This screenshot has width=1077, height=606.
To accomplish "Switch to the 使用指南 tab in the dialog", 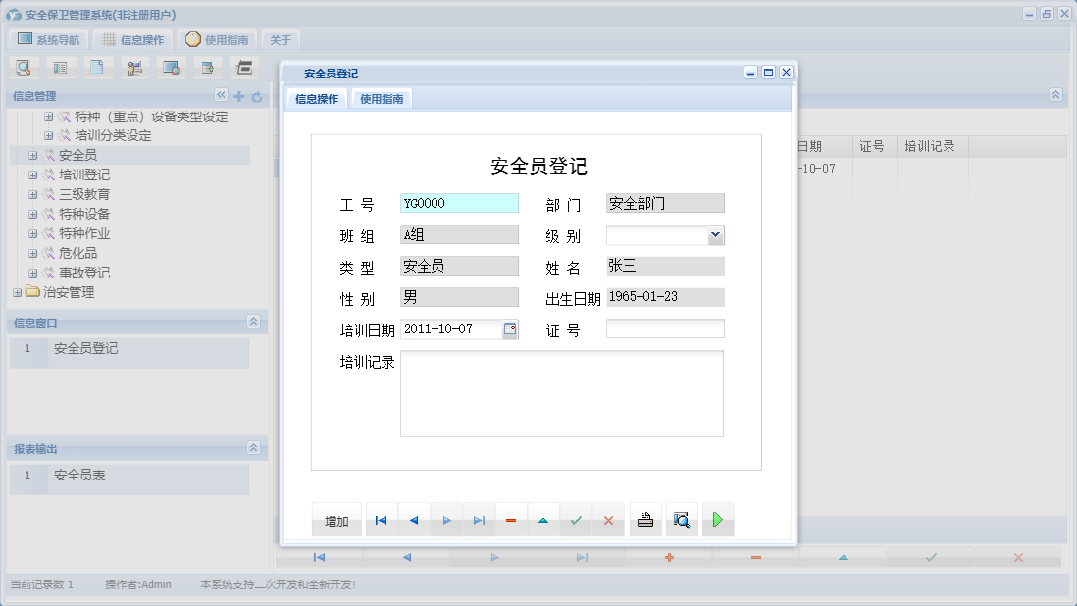I will (x=381, y=99).
